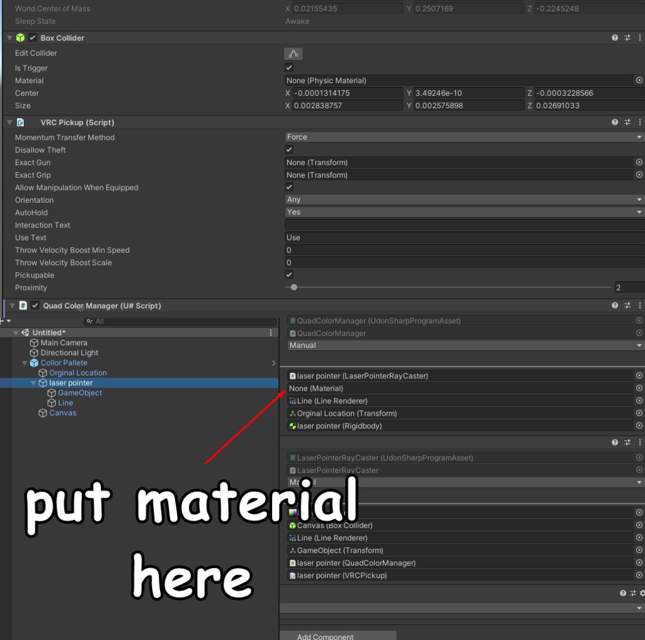Open the object picker on the Rigidbody field

639,426
